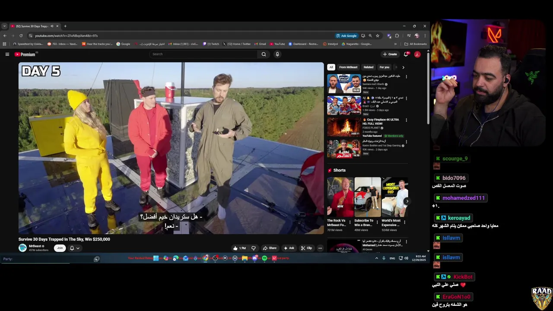Open options for Cozy Fireplace video
This screenshot has width=553, height=311.
[x=406, y=120]
